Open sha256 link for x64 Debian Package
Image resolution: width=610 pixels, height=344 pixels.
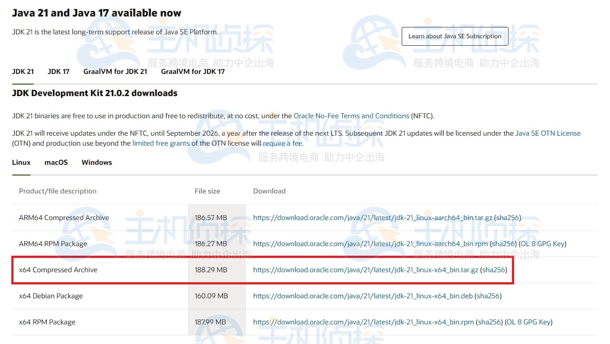[x=489, y=296]
